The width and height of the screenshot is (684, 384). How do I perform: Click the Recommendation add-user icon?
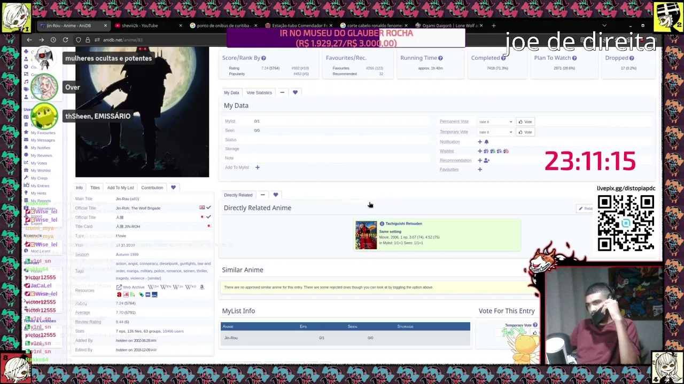(x=487, y=161)
